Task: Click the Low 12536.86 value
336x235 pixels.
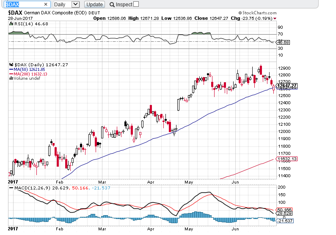Action: tap(176, 19)
